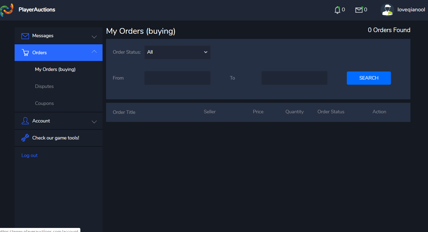Click the Account person icon
Image resolution: width=428 pixels, height=232 pixels.
click(x=25, y=121)
